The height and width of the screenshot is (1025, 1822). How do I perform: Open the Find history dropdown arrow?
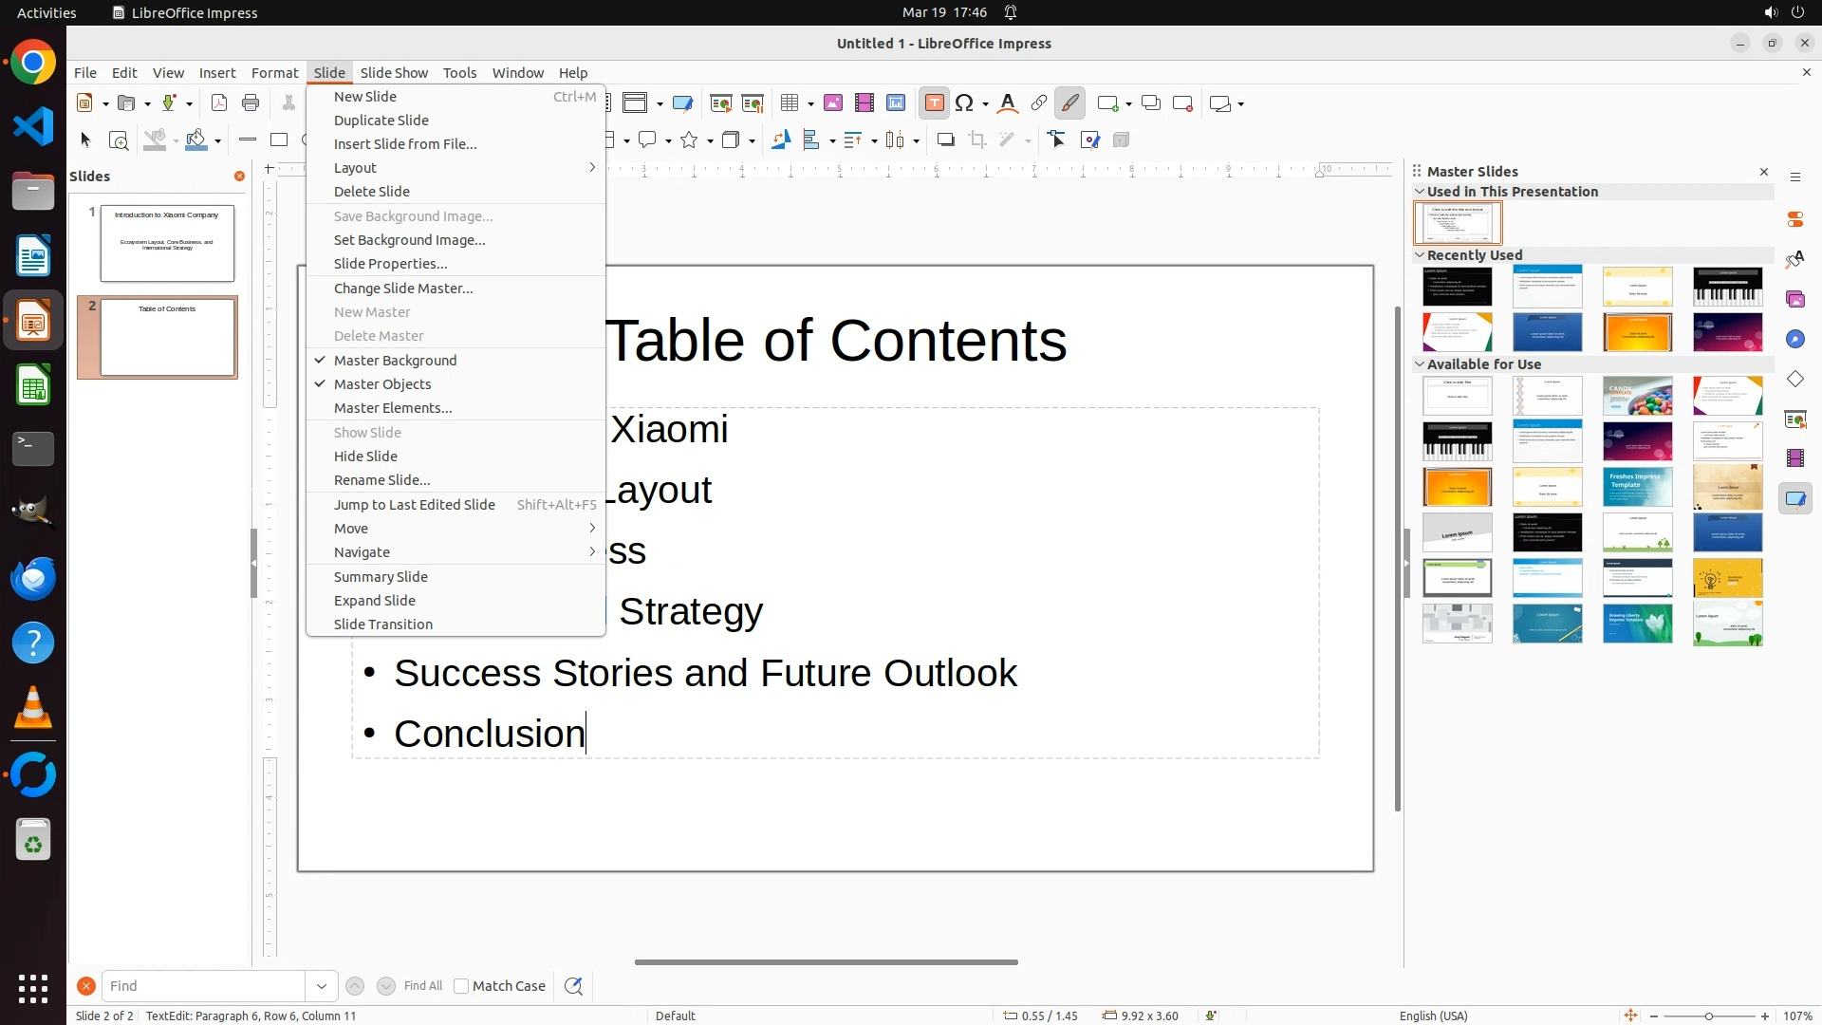pos(322,986)
